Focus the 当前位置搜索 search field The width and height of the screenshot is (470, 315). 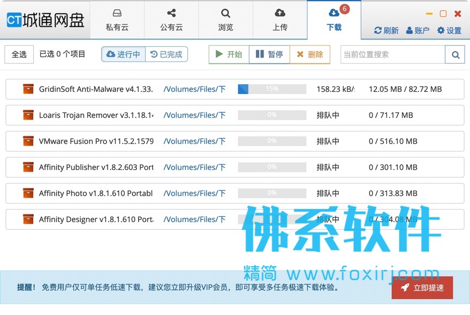point(393,54)
